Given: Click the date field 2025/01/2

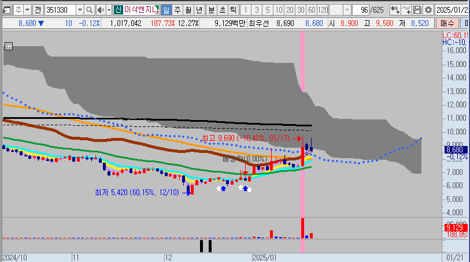Looking at the screenshot, I should click(x=452, y=10).
